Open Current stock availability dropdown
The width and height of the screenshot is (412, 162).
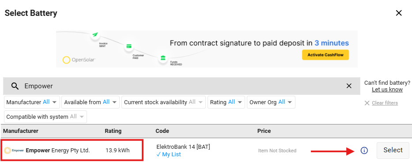pyautogui.click(x=163, y=102)
